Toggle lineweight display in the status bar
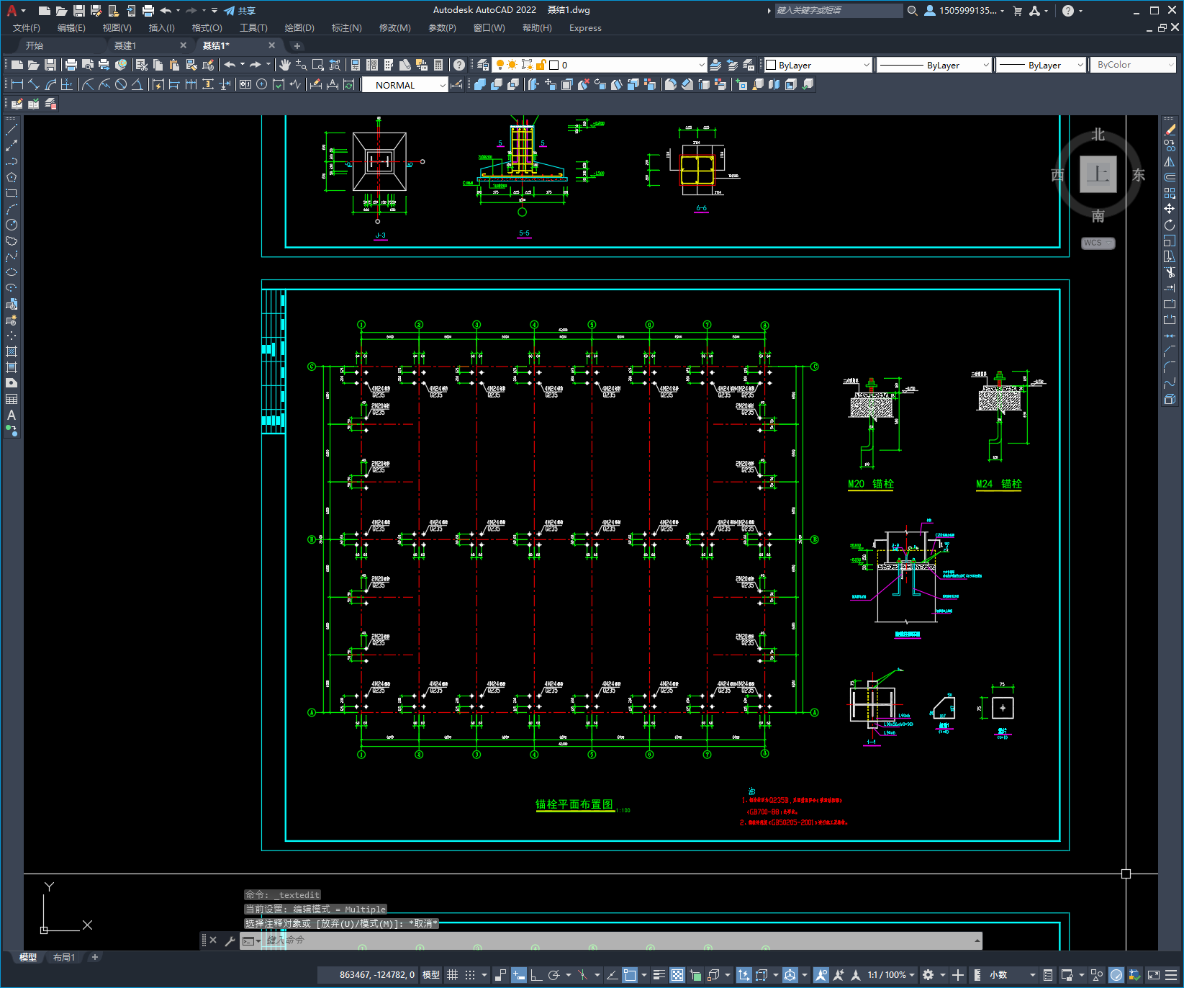This screenshot has height=988, width=1184. (x=659, y=975)
